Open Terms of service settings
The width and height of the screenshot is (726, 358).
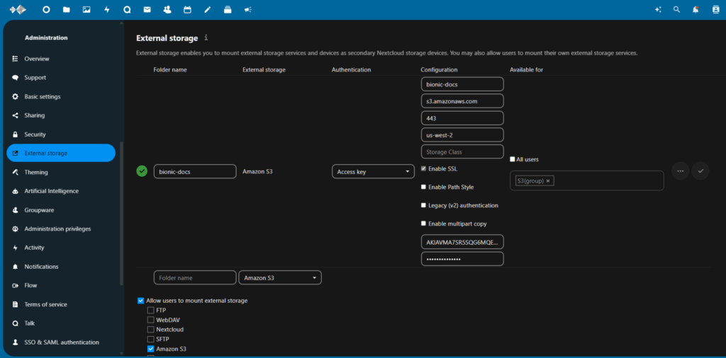[x=61, y=304]
